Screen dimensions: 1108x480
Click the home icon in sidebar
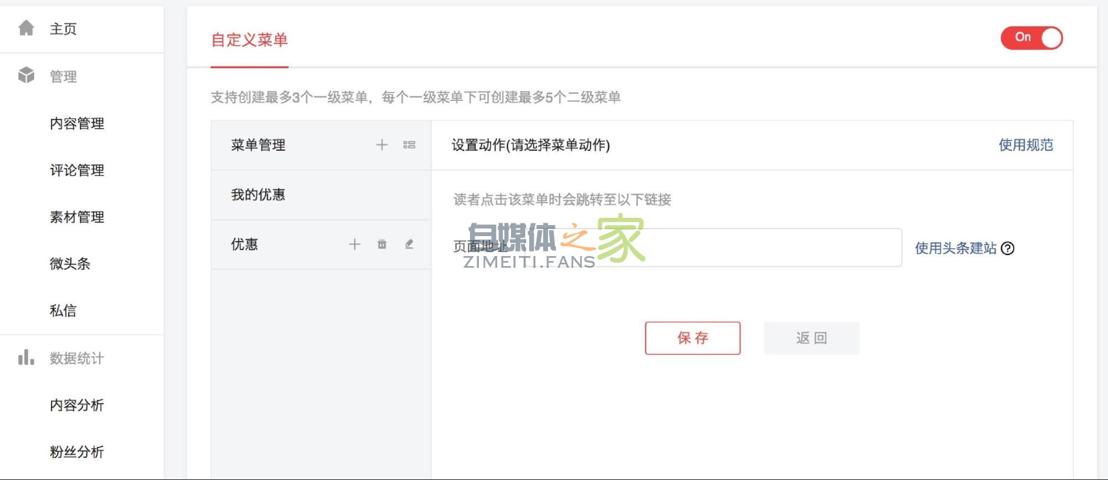tap(26, 28)
